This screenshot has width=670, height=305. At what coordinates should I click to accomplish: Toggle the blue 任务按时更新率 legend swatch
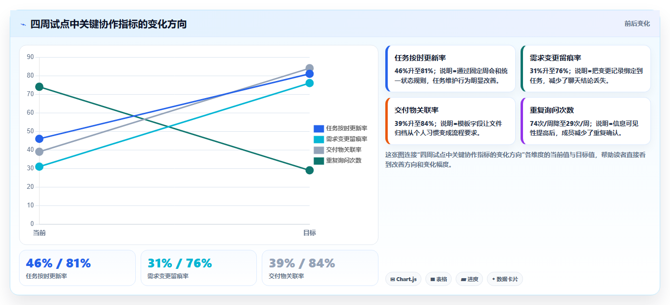pos(318,128)
